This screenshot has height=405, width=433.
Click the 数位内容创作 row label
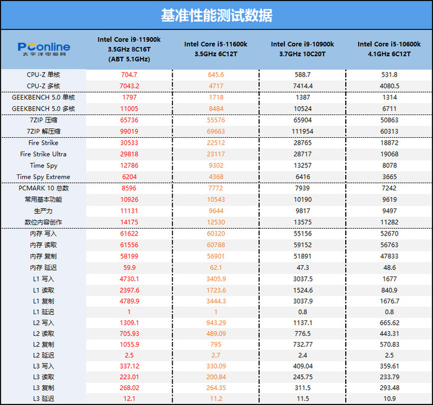tap(43, 222)
